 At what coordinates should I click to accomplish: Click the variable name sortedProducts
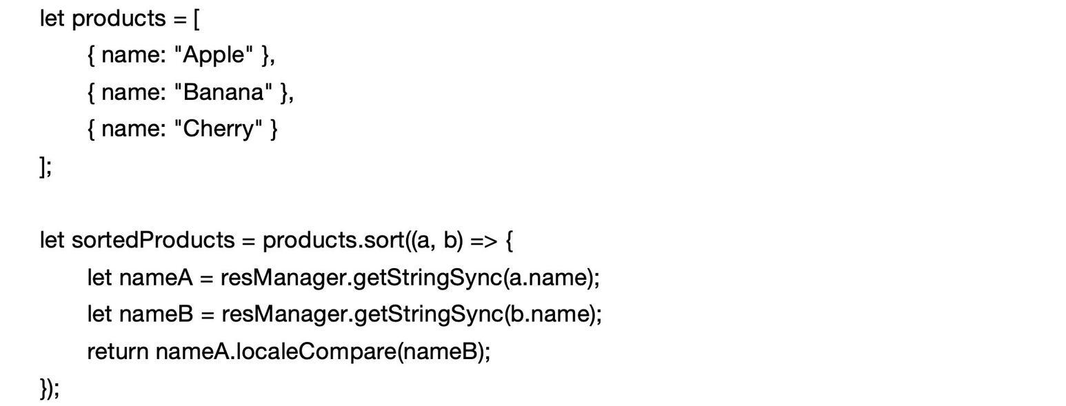[x=153, y=241]
